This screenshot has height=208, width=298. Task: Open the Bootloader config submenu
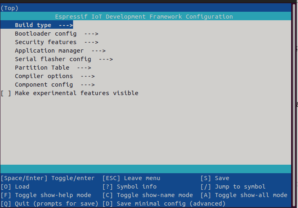pyautogui.click(x=45, y=34)
